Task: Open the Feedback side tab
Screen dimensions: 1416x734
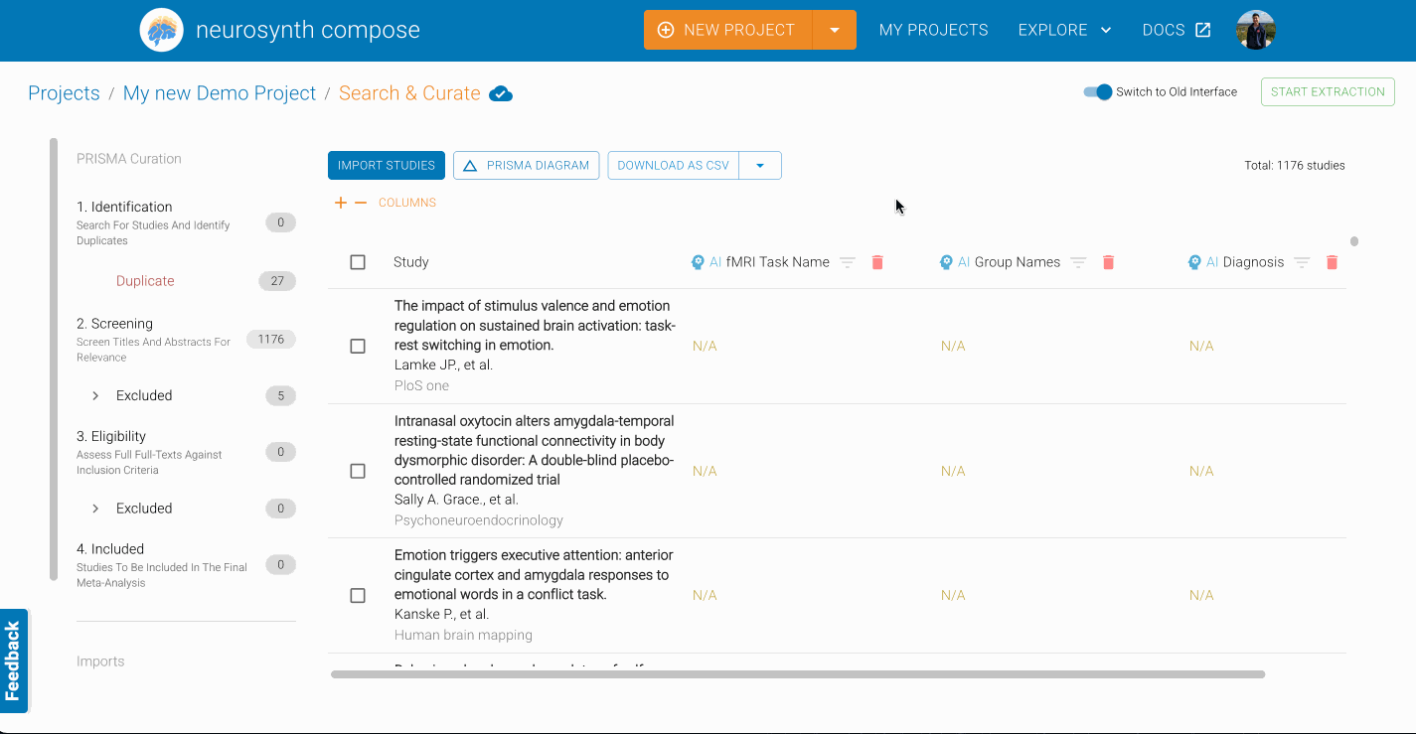Action: point(13,661)
